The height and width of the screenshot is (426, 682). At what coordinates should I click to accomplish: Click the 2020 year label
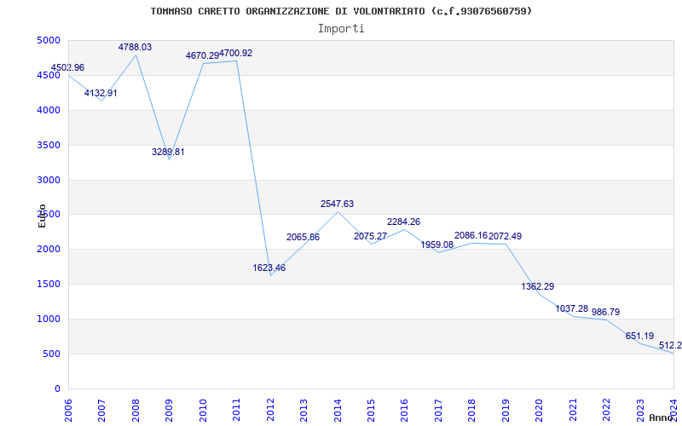[x=540, y=411]
